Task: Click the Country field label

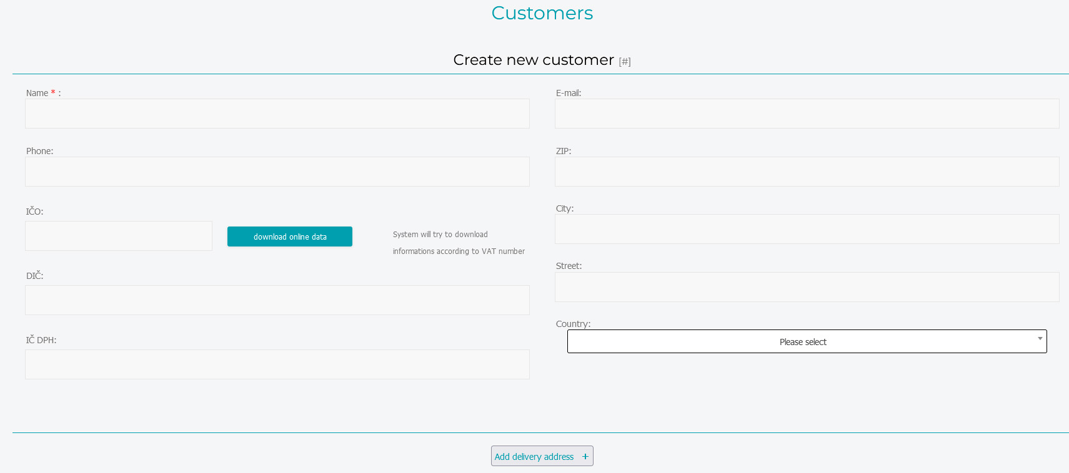Action: (x=572, y=324)
